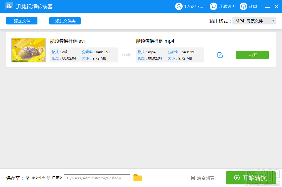
Task: Minimize the converter window
Action: click(267, 7)
